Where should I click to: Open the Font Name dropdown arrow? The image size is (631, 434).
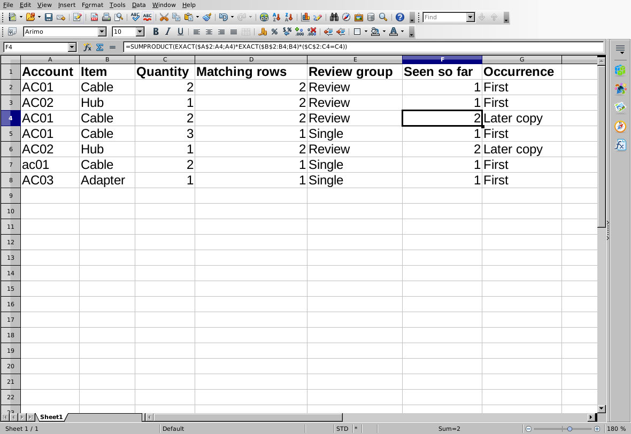[x=102, y=32]
